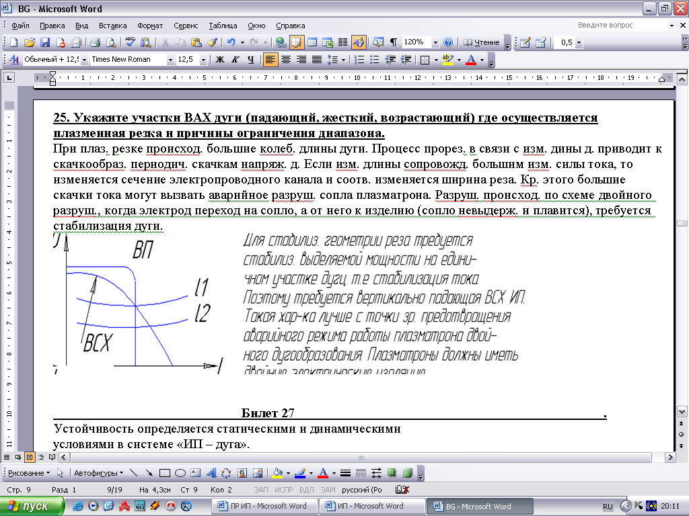This screenshot has width=689, height=516.
Task: Toggle justify alignment
Action: [x=316, y=59]
